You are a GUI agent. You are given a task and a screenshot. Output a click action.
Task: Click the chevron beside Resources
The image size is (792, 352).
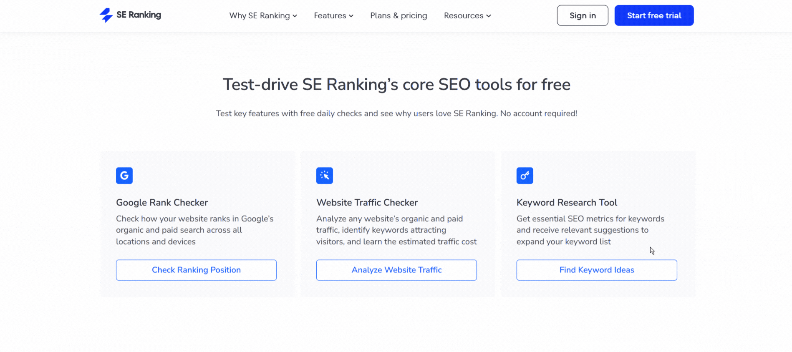(x=488, y=16)
